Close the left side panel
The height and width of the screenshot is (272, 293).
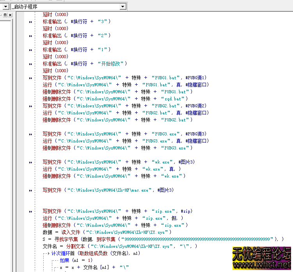[x=10, y=15]
